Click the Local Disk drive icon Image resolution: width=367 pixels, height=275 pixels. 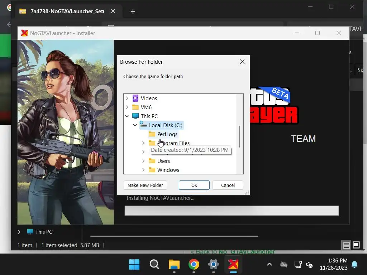[x=143, y=125]
